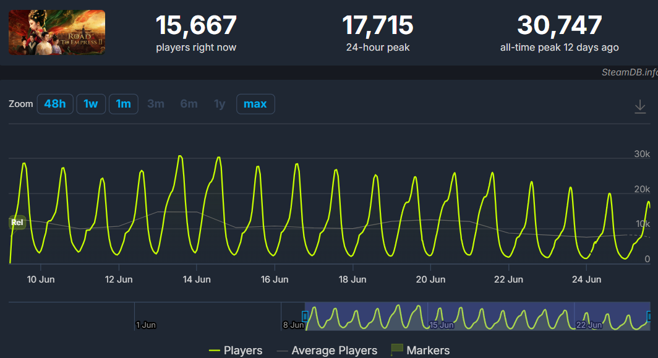Click the 30,747 all-time peak figure

(x=560, y=25)
